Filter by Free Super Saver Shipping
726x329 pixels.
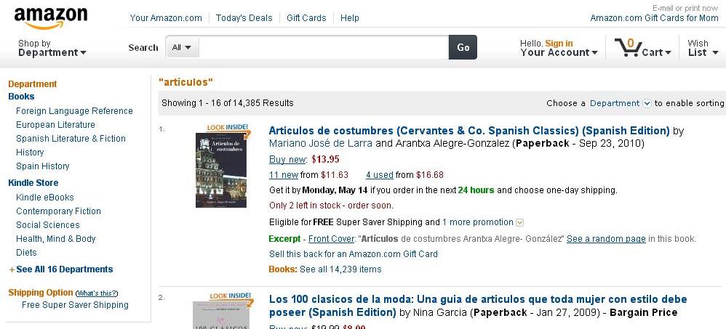coord(75,305)
